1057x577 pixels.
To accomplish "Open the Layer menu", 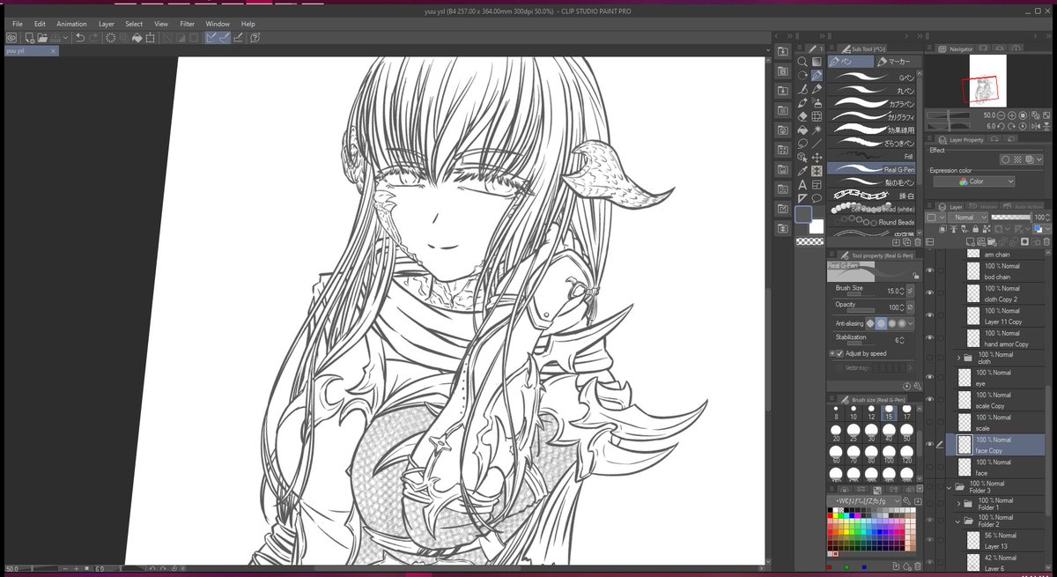I will coord(107,24).
